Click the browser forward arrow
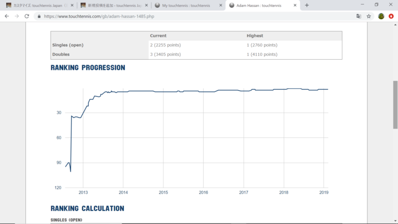This screenshot has height=224, width=398. pyautogui.click(x=17, y=16)
